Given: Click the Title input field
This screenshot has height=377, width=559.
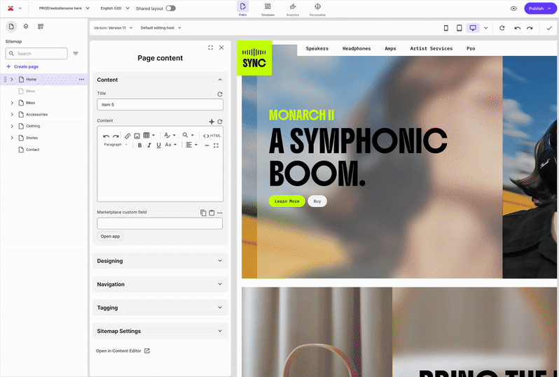Looking at the screenshot, I should [160, 104].
